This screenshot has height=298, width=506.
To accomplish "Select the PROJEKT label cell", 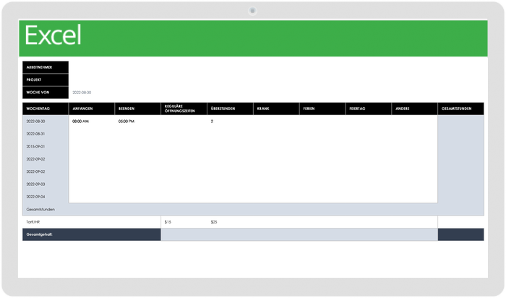I will (x=46, y=80).
